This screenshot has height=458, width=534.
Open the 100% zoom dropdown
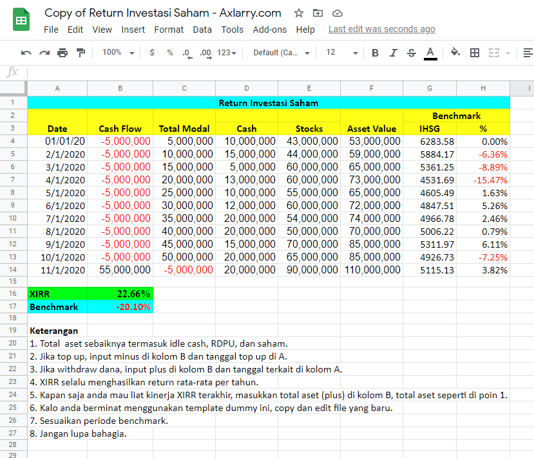coord(118,52)
